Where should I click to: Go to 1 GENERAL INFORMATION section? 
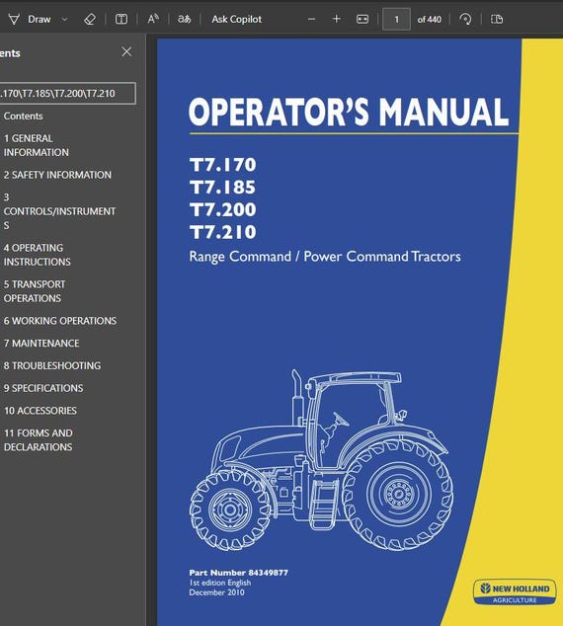pyautogui.click(x=36, y=145)
